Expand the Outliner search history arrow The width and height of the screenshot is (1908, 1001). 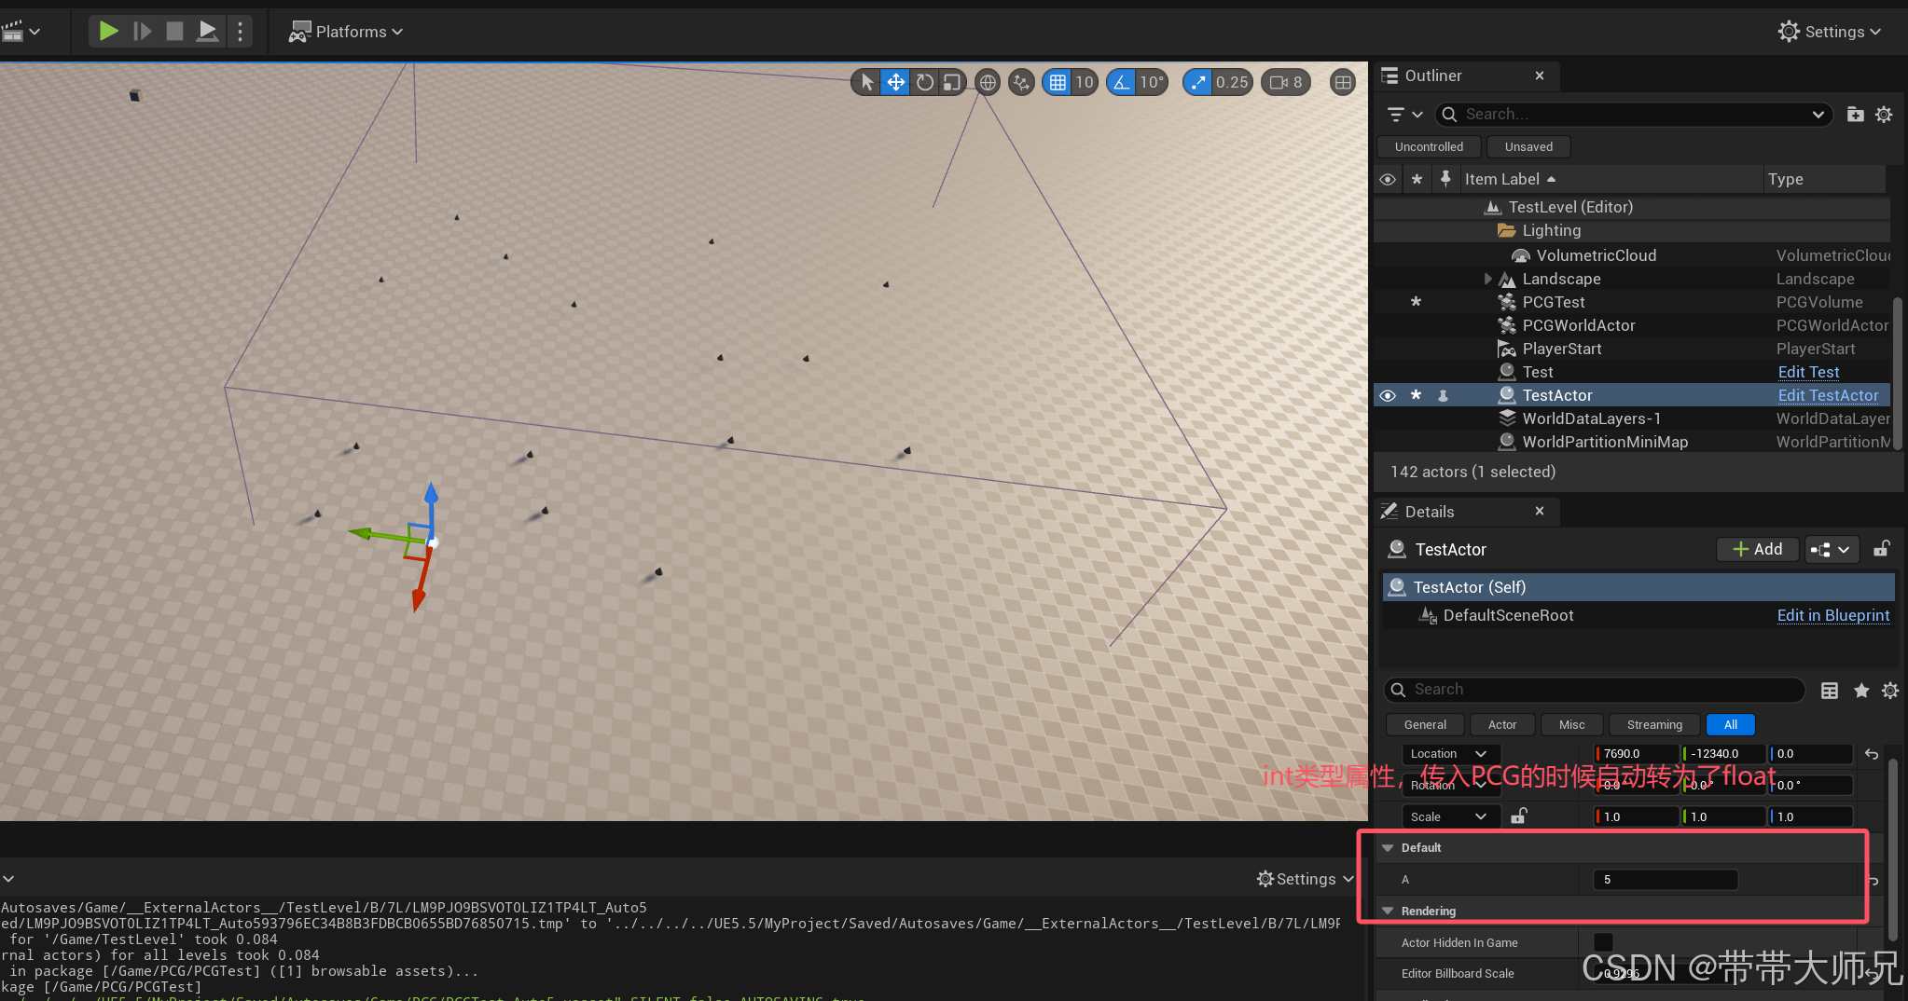(x=1818, y=114)
